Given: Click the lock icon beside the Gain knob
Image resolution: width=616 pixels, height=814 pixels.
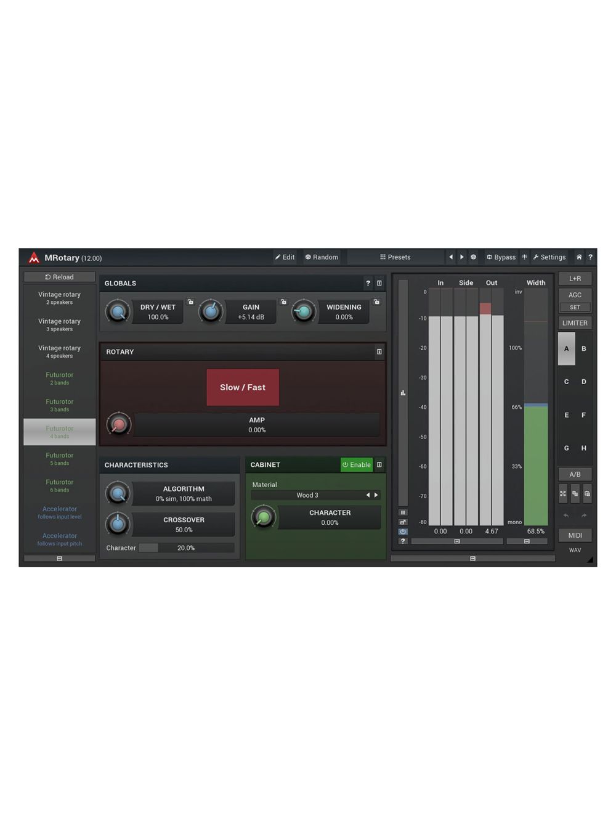Looking at the screenshot, I should pos(283,302).
